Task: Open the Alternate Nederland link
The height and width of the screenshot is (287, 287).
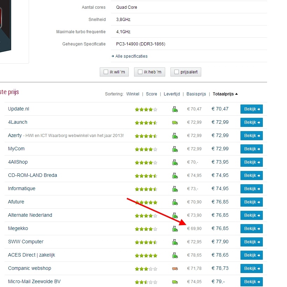Action: [30, 215]
